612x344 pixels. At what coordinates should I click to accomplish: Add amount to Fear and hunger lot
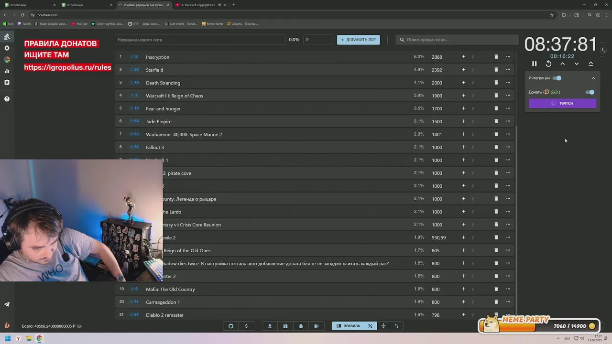tap(463, 108)
